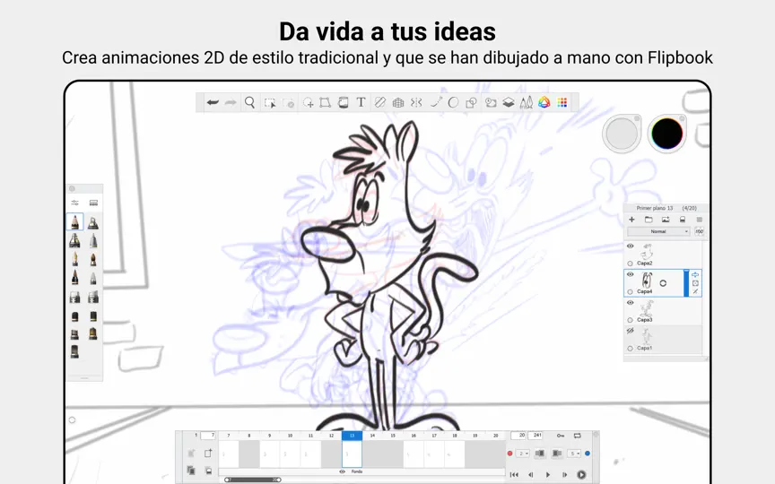Select the Flood Fill bucket tool
Image resolution: width=775 pixels, height=484 pixels.
(343, 102)
